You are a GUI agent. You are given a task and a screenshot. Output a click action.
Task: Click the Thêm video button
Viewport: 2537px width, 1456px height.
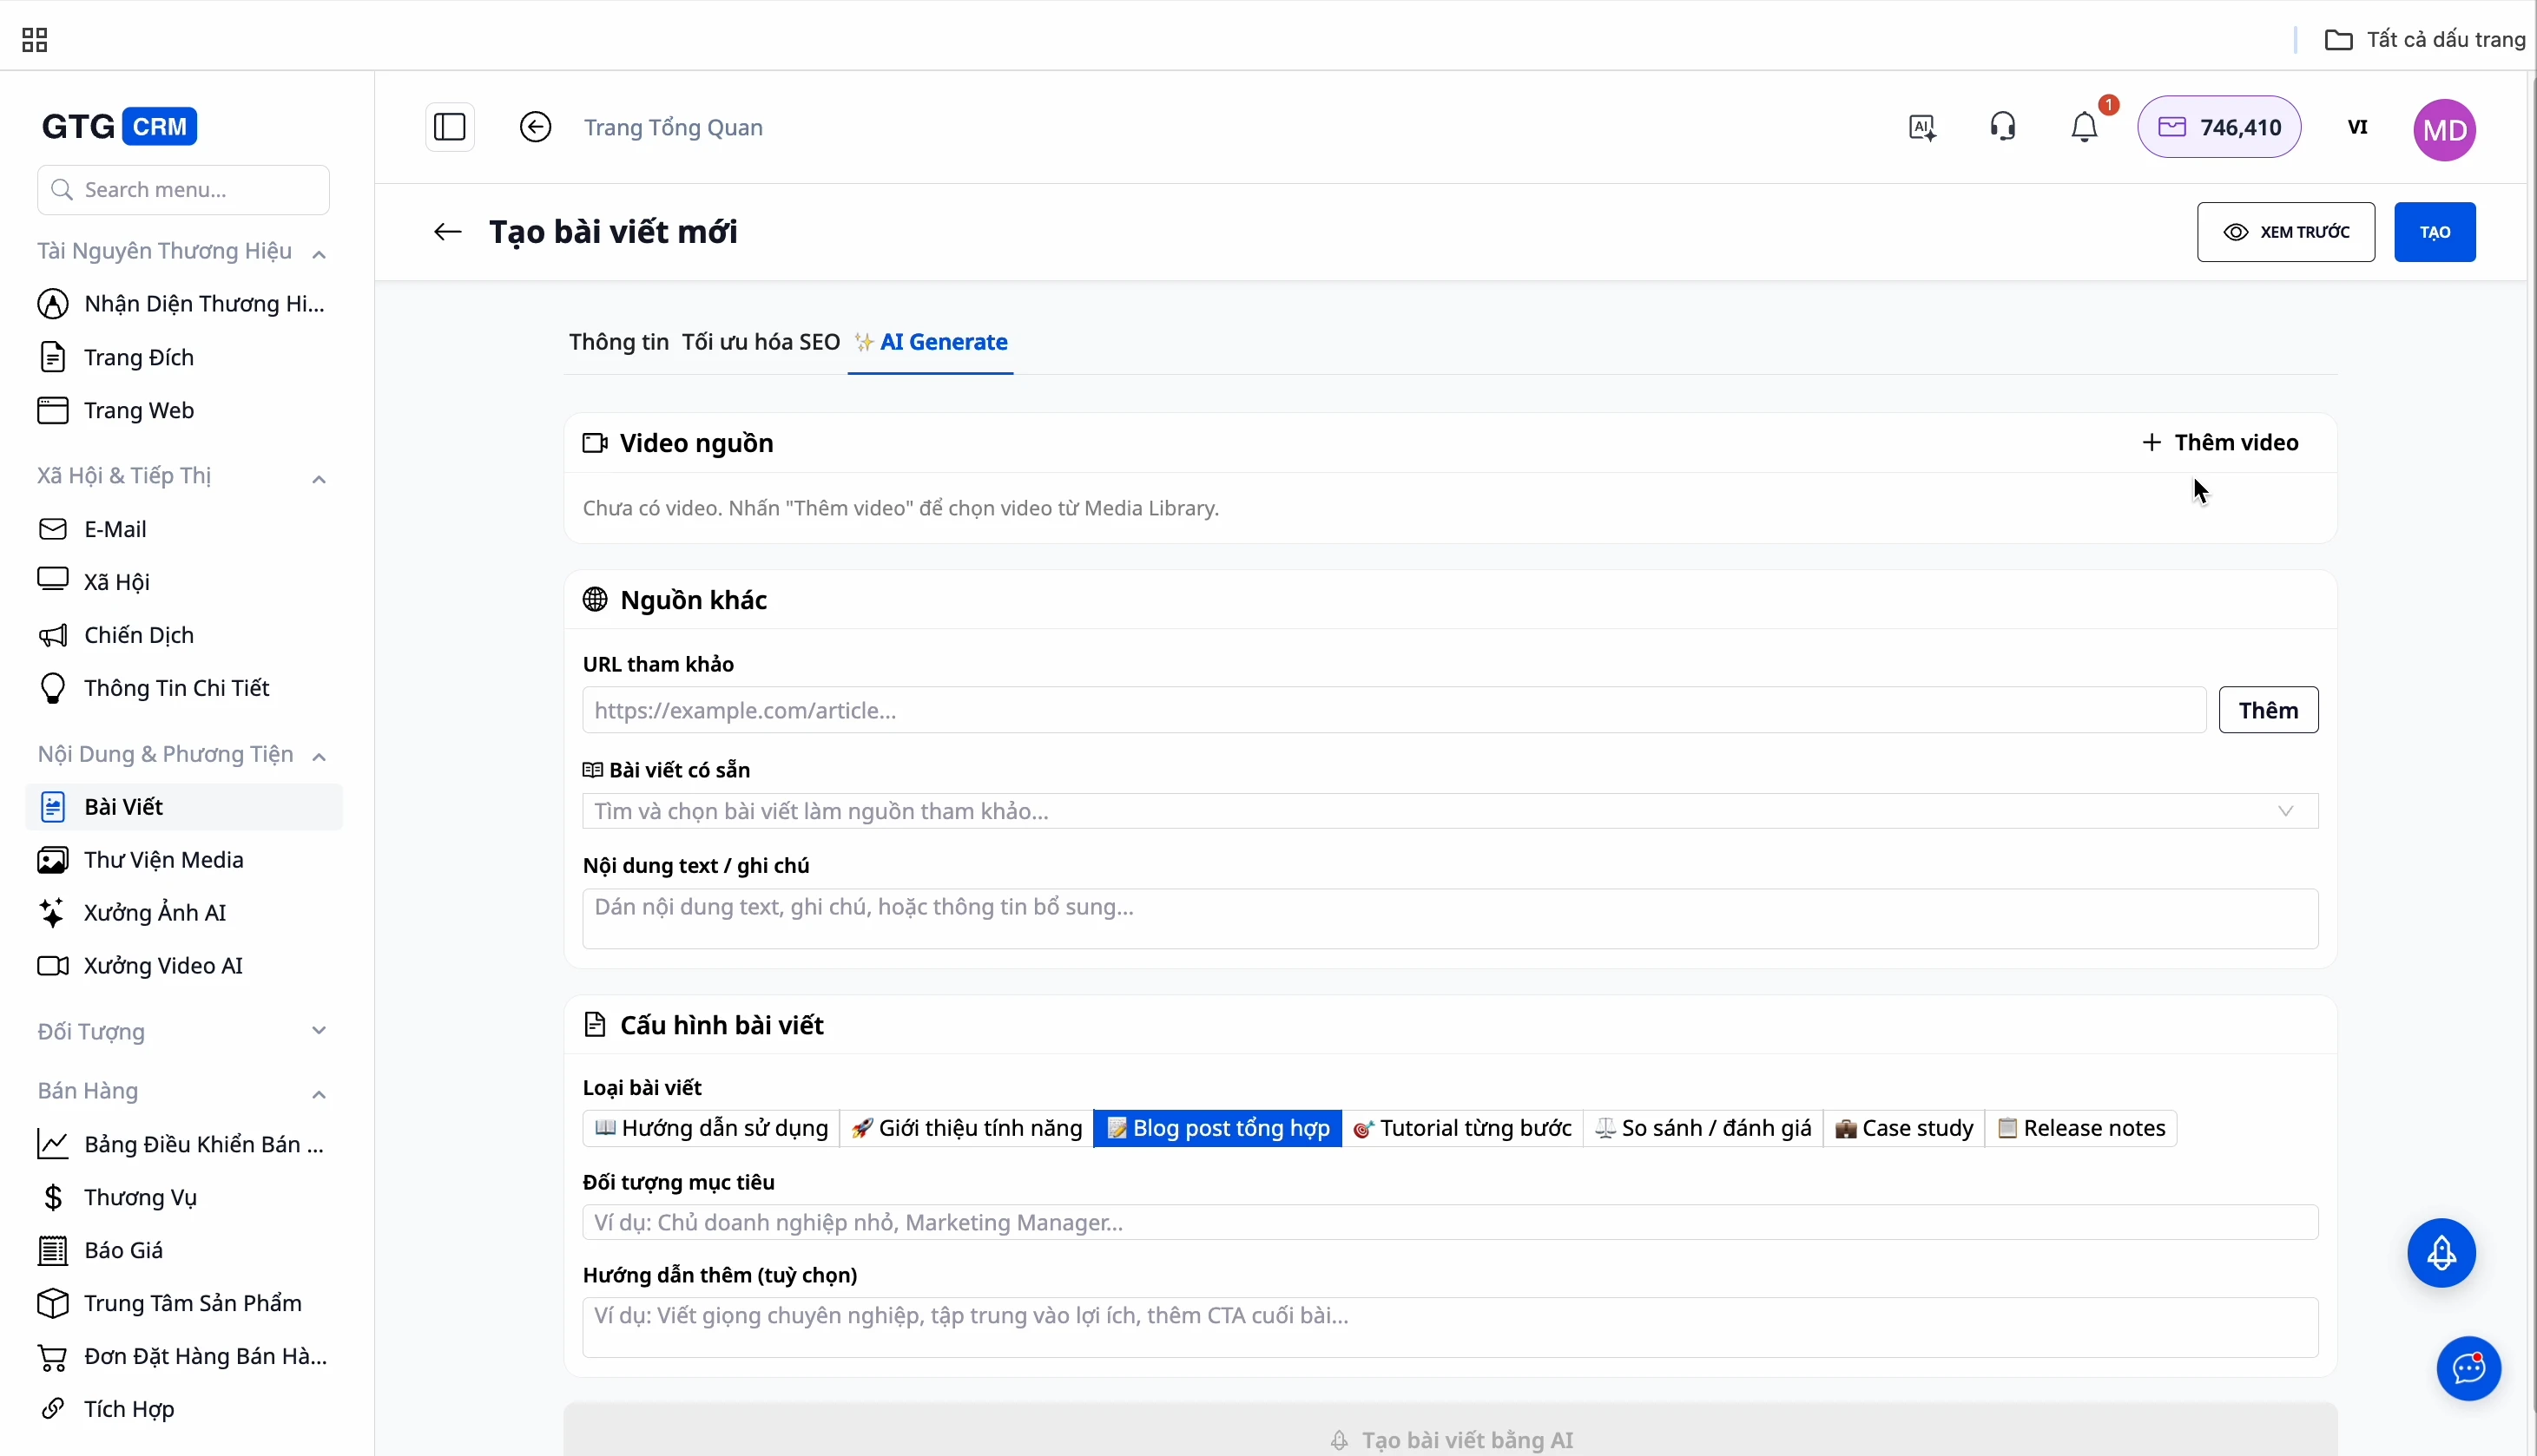pyautogui.click(x=2219, y=442)
